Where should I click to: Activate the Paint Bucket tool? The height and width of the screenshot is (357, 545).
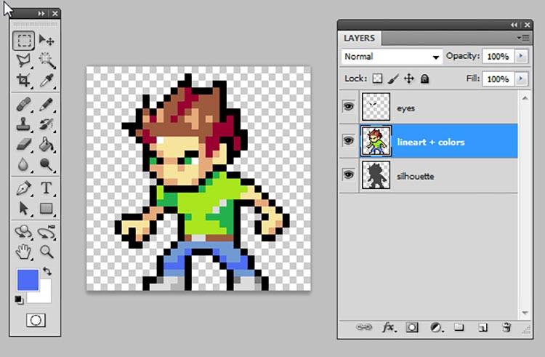[47, 144]
